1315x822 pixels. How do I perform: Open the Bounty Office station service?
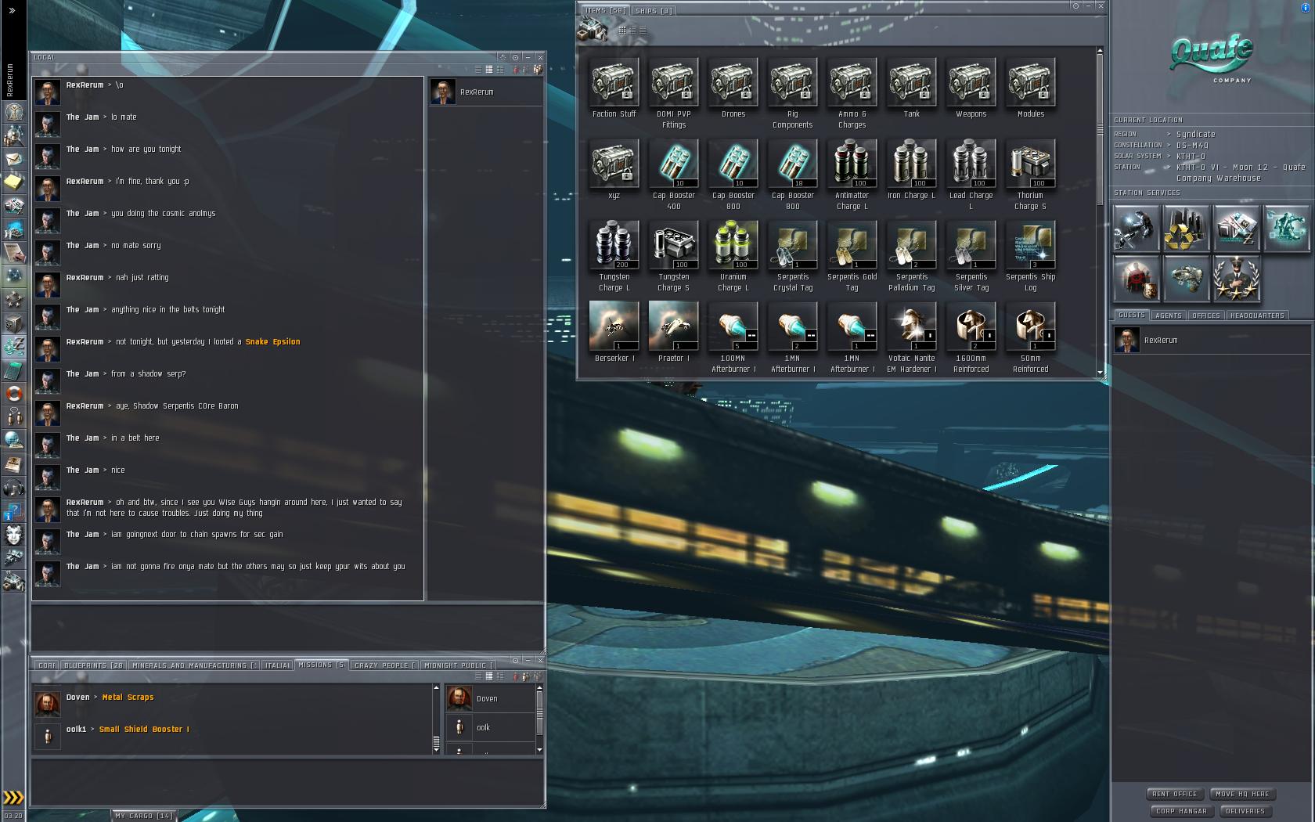pyautogui.click(x=1136, y=279)
